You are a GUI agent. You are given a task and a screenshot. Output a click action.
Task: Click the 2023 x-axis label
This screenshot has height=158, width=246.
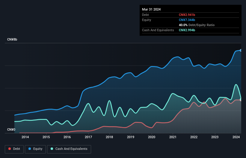215,137
